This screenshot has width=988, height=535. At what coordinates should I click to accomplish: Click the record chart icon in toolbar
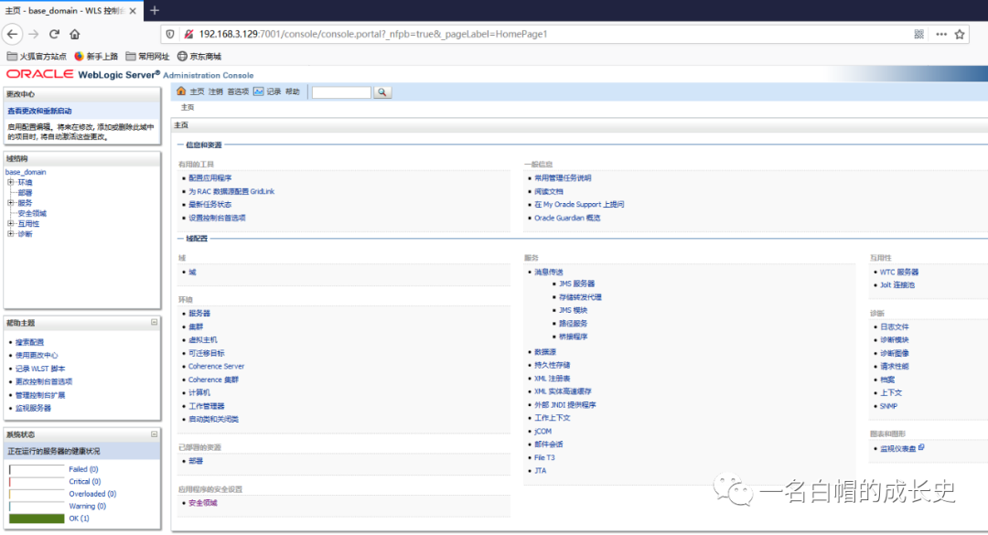258,91
